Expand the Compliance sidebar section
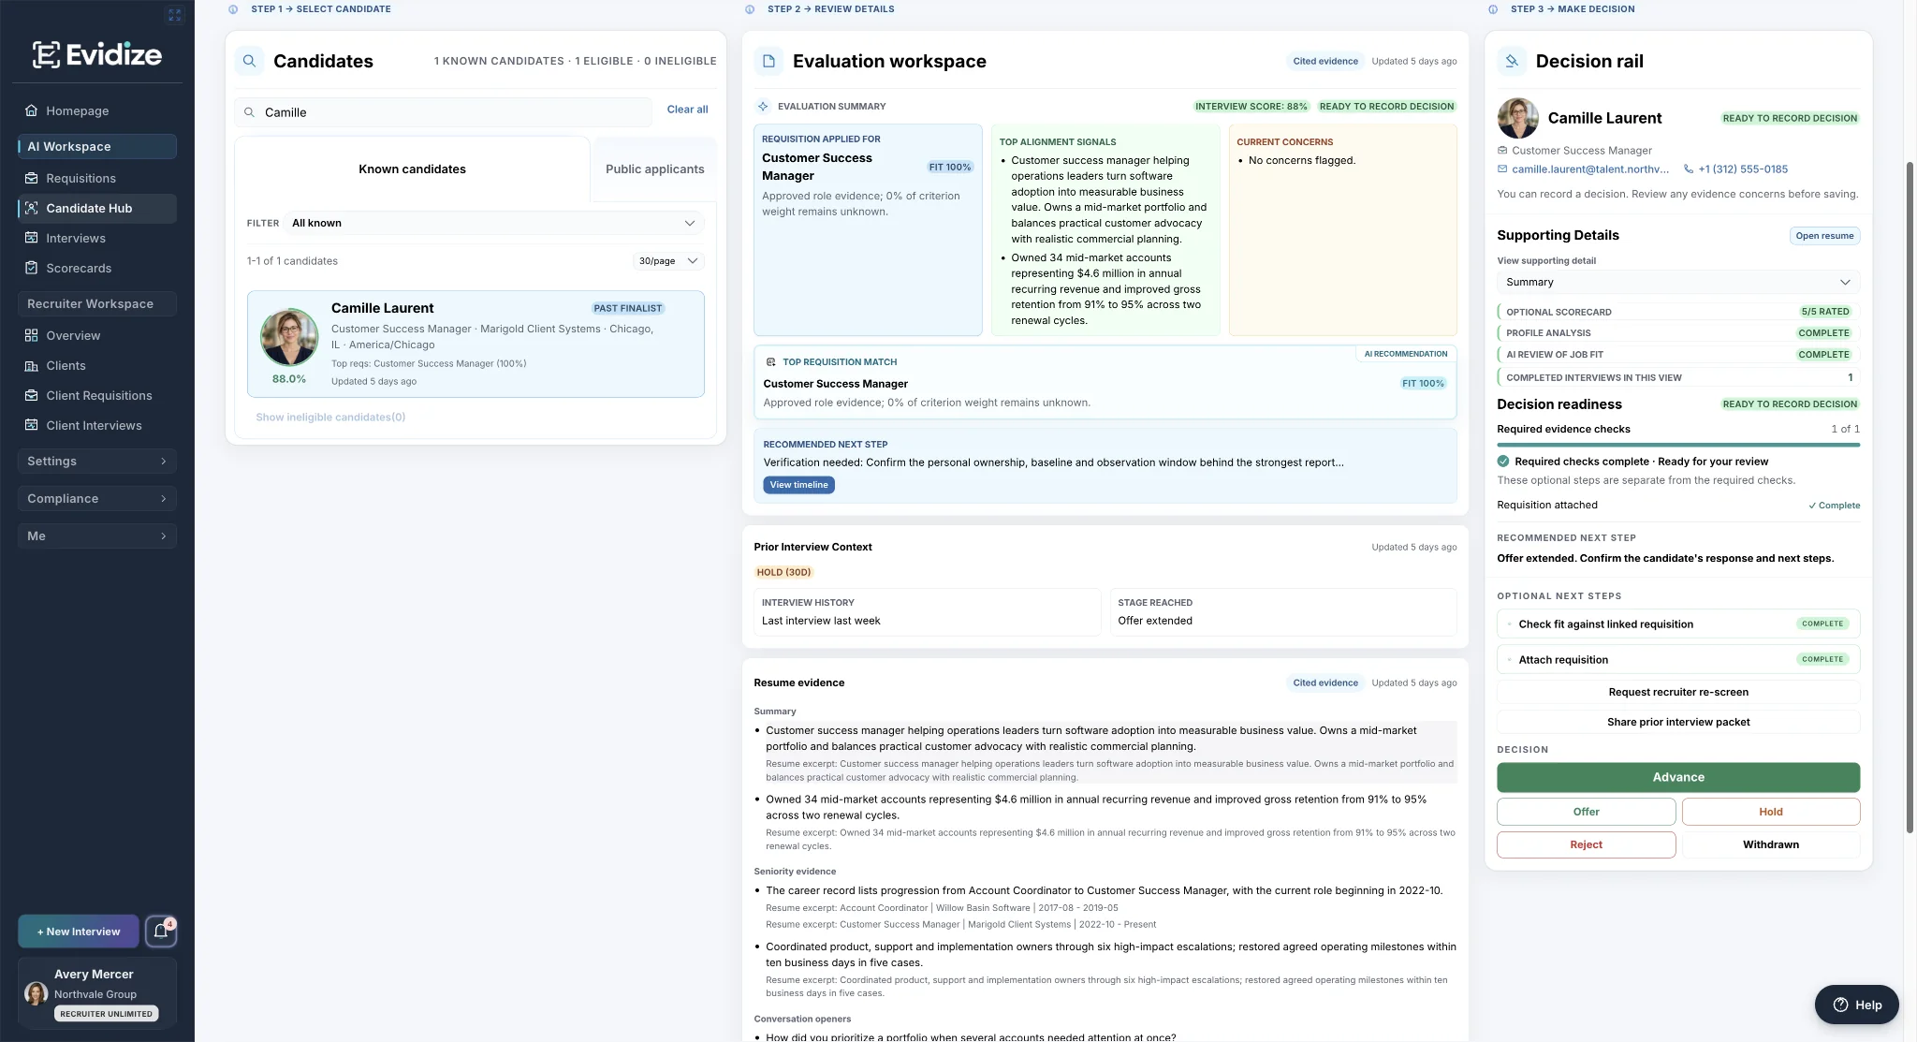This screenshot has width=1917, height=1042. tap(96, 498)
